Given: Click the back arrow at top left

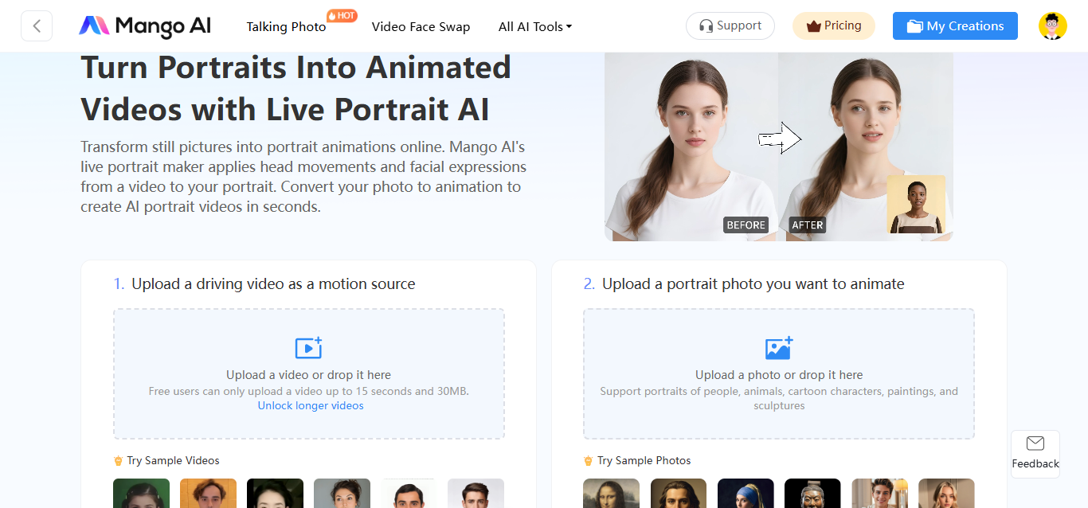Looking at the screenshot, I should [37, 25].
